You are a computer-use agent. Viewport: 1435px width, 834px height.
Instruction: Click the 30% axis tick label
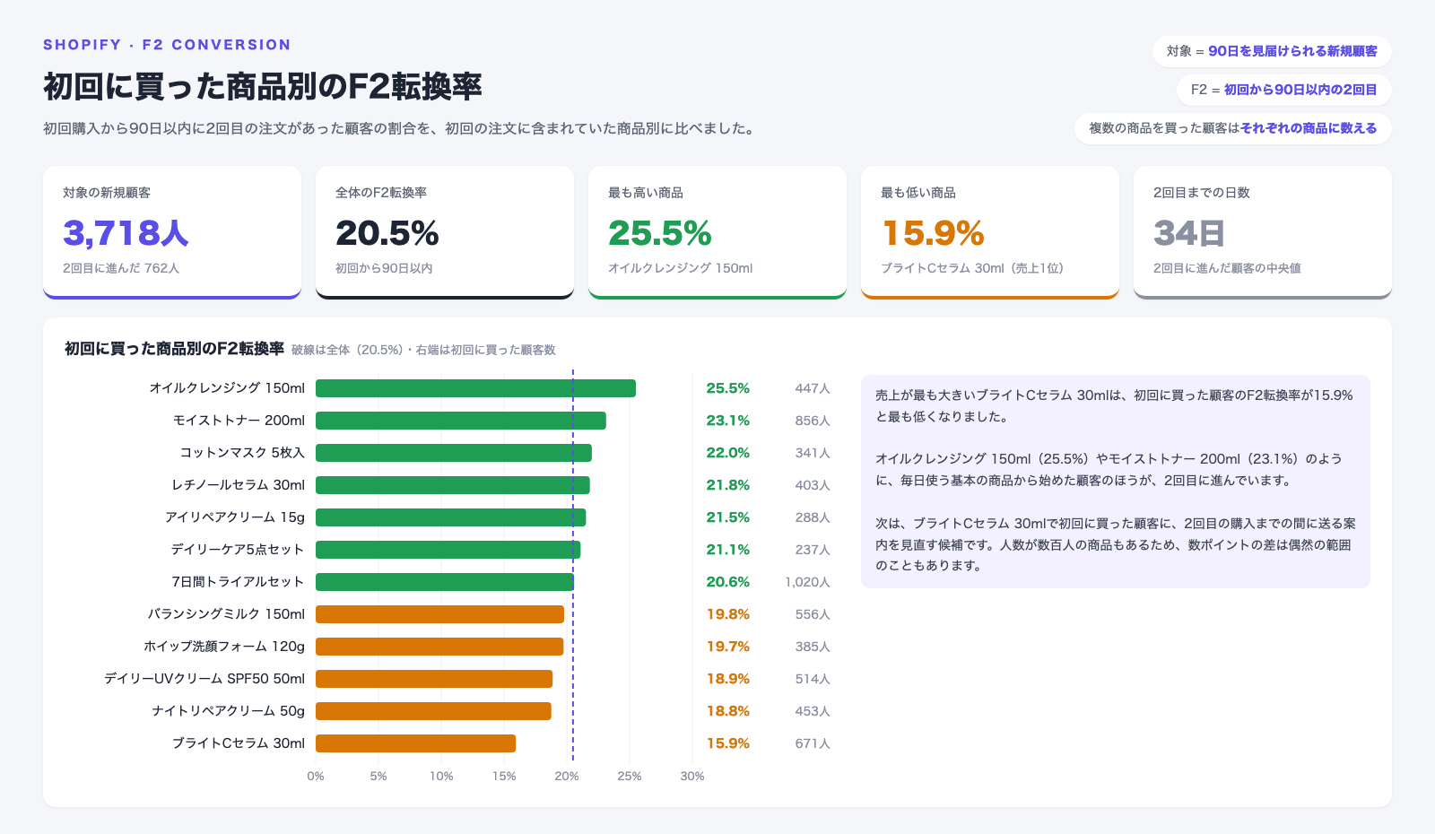692,777
